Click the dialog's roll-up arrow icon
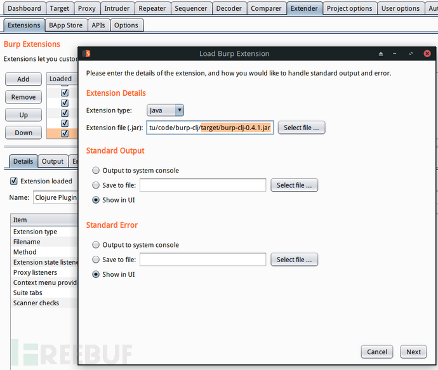The image size is (438, 370). click(381, 54)
